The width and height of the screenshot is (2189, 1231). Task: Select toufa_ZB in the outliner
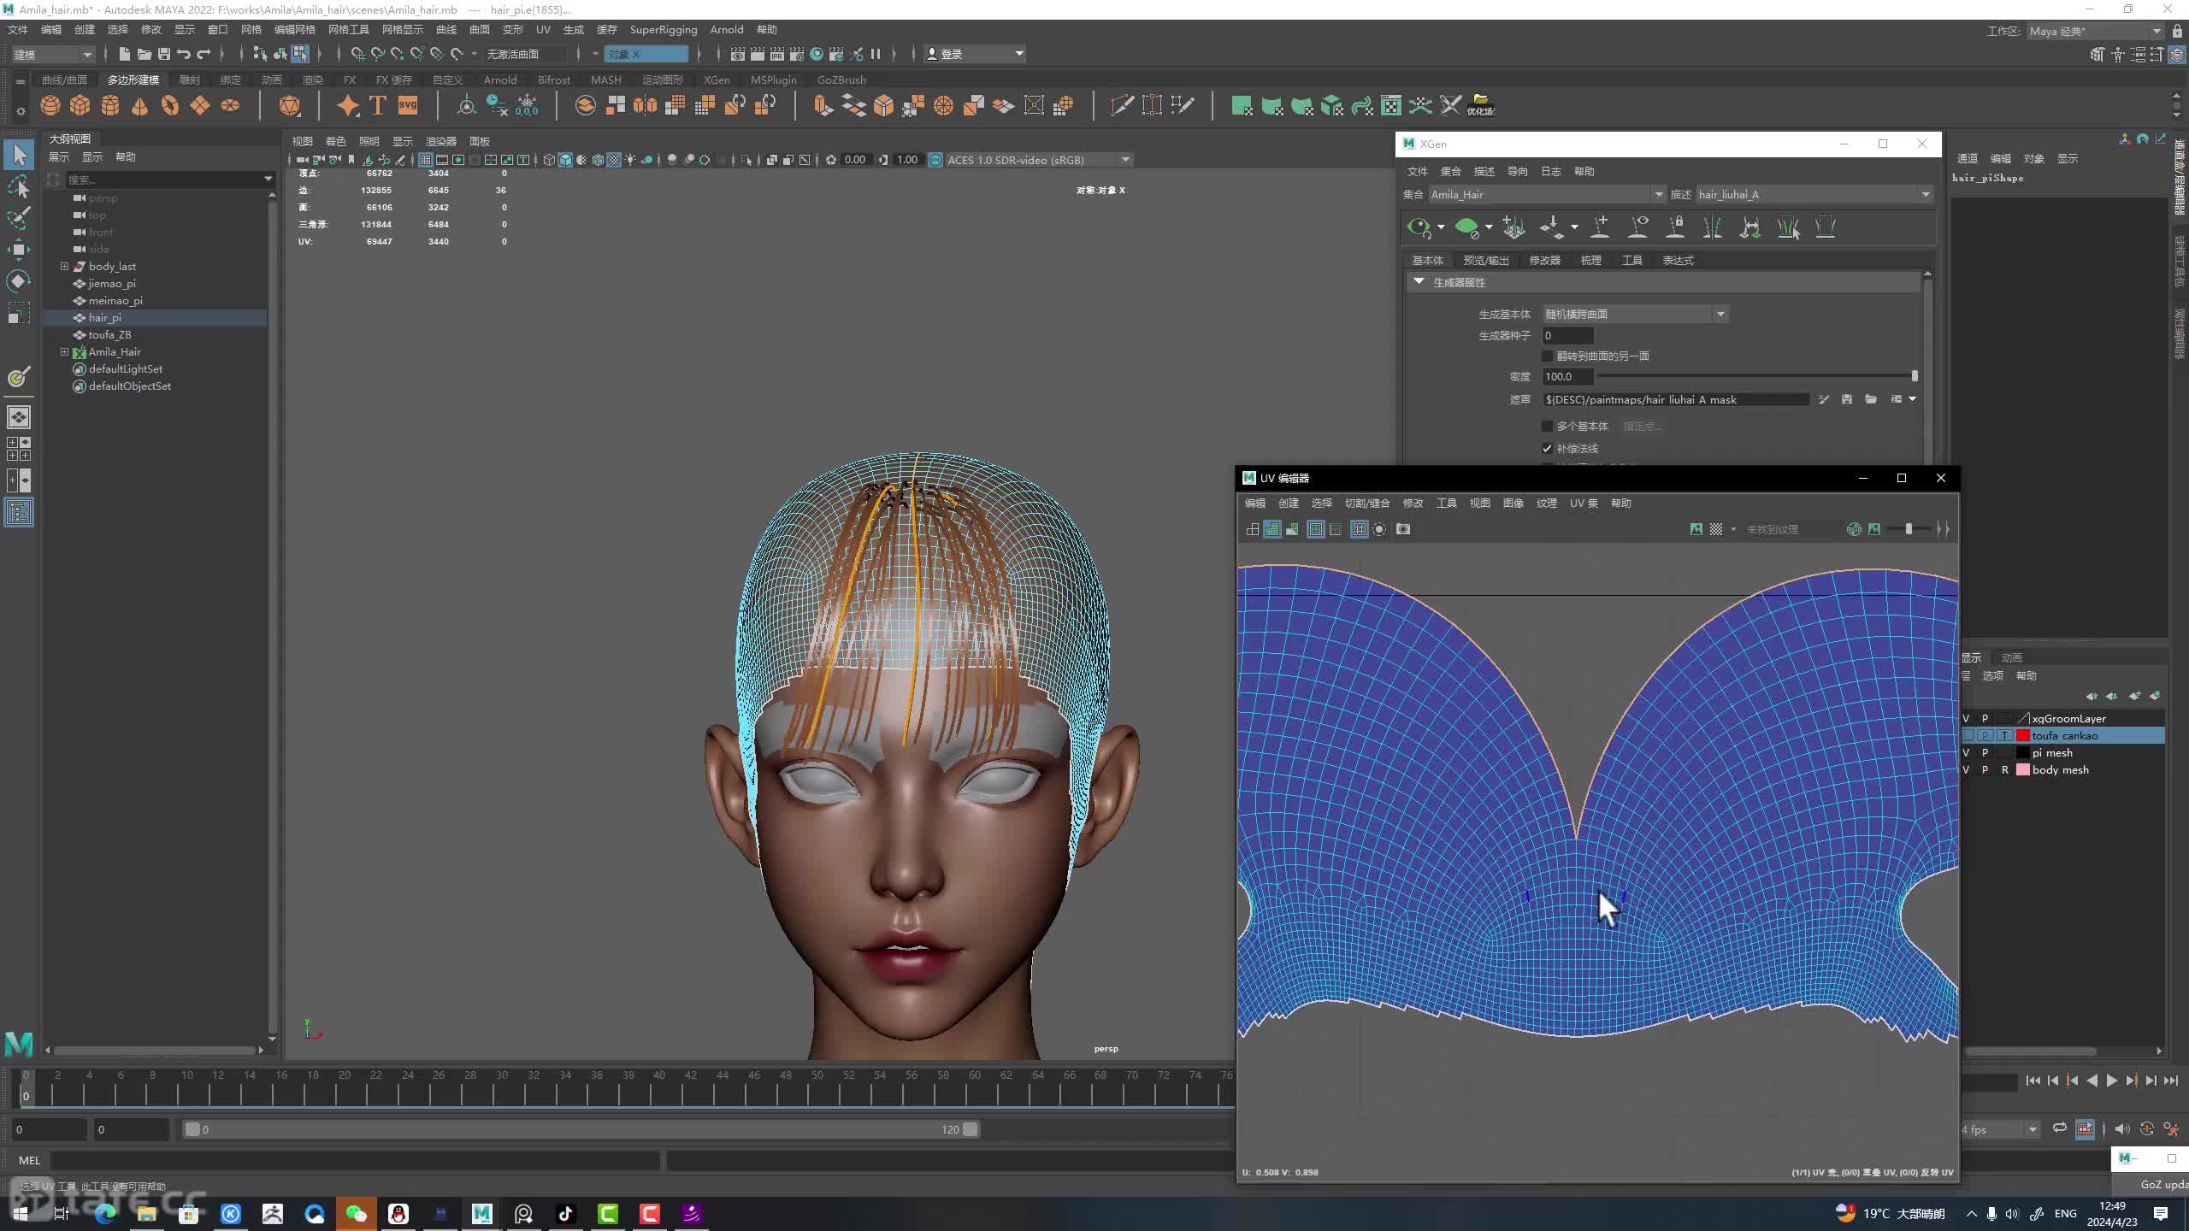click(x=109, y=335)
